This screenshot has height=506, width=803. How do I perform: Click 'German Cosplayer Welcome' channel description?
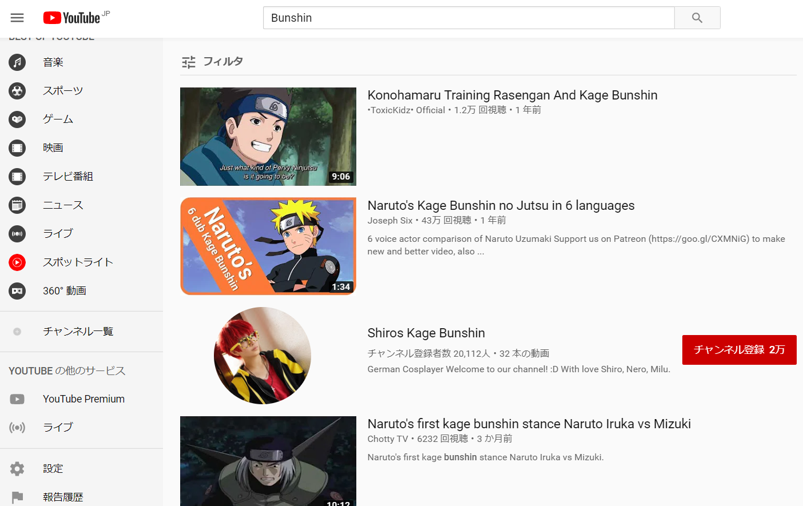click(x=519, y=369)
